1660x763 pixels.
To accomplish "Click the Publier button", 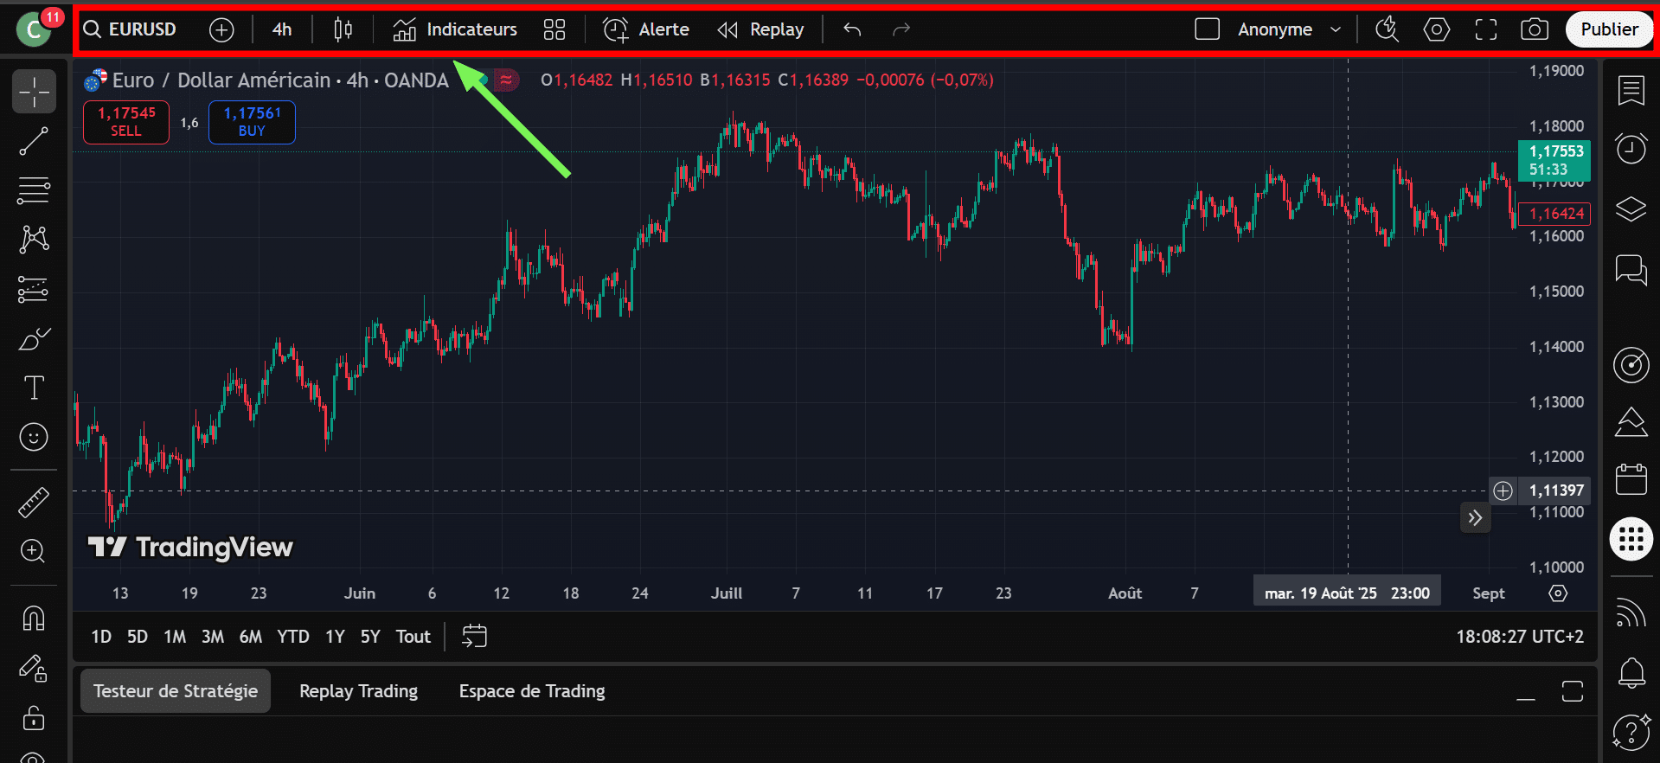I will (1608, 29).
